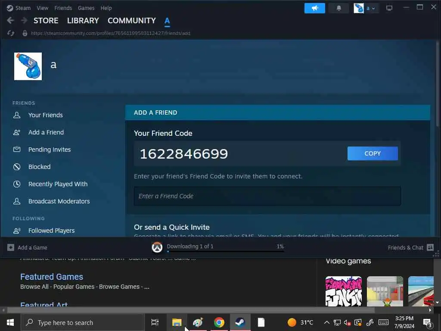
Task: Go to the COMMUNITY tab
Action: [132, 21]
